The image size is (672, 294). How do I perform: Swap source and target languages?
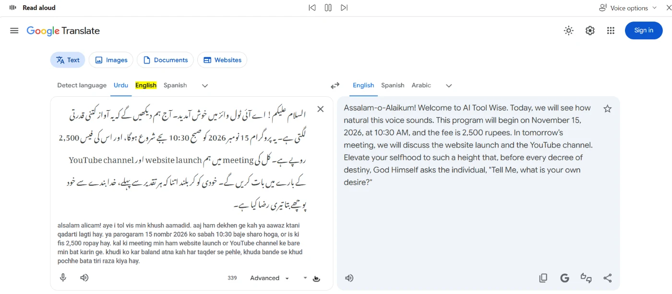[x=335, y=86]
